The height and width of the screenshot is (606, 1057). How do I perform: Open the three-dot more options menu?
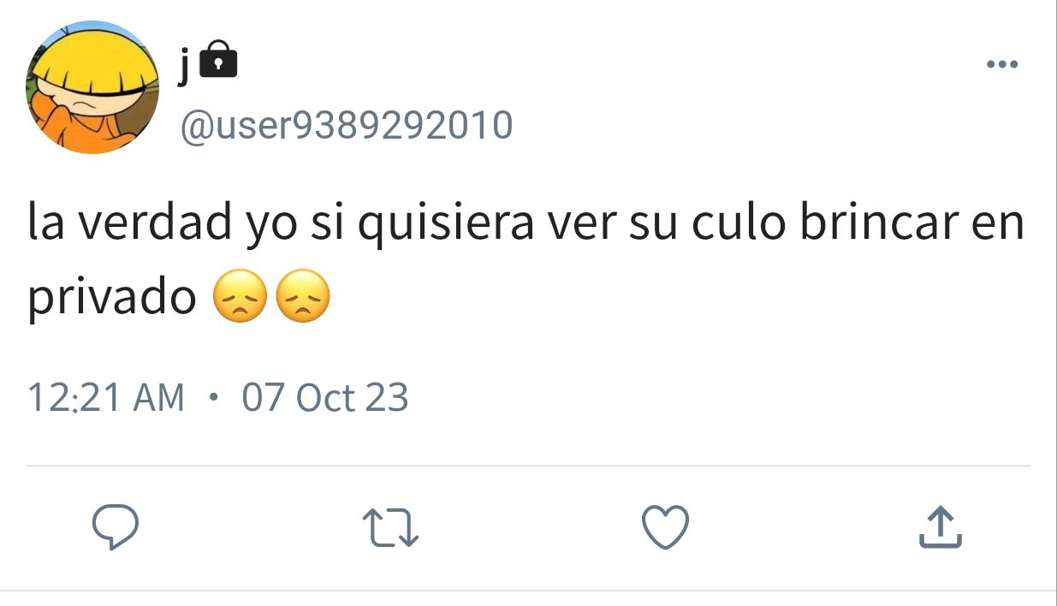[1001, 64]
